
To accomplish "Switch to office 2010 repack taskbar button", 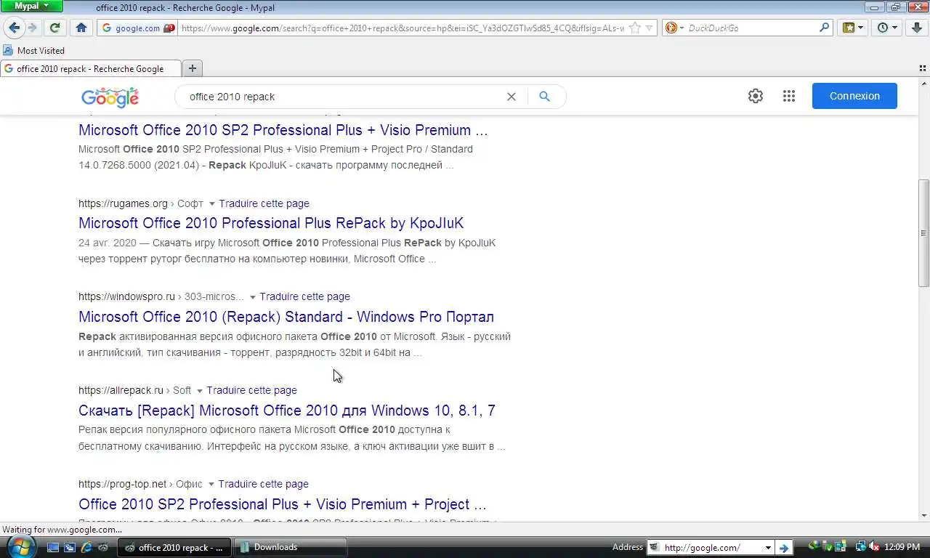I will 174,547.
